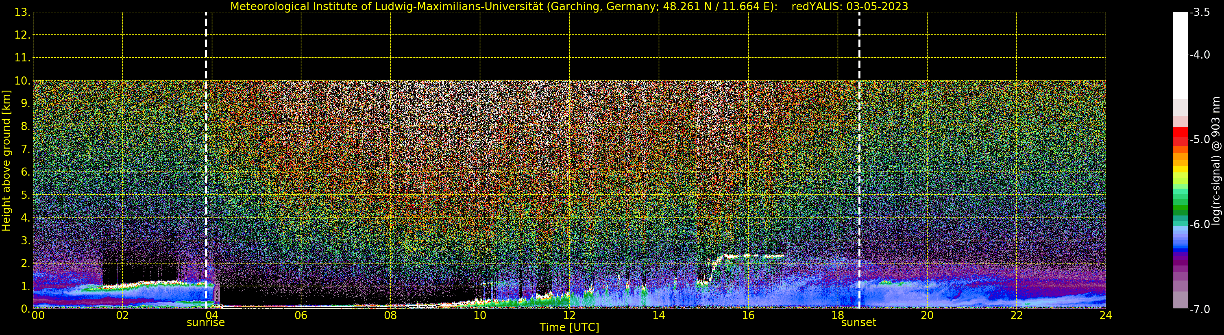Click the time tick label '06'
Image resolution: width=1224 pixels, height=335 pixels.
click(301, 315)
